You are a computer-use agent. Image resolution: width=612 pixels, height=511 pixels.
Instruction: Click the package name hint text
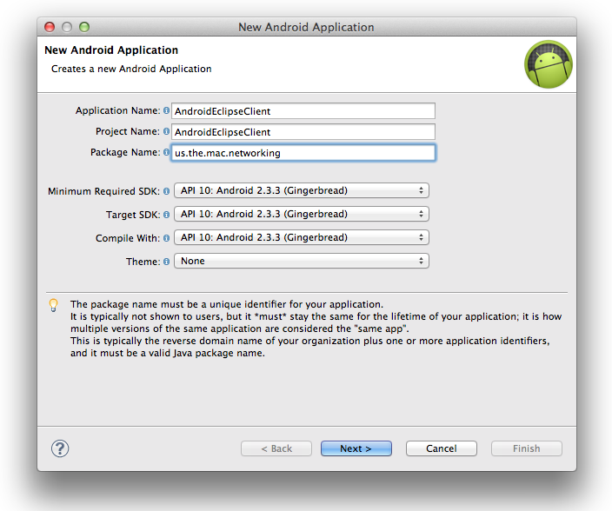[x=316, y=328]
